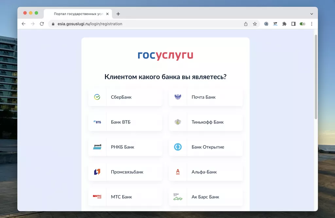
Task: Click the Госуслуги logo at page top
Action: [x=165, y=55]
